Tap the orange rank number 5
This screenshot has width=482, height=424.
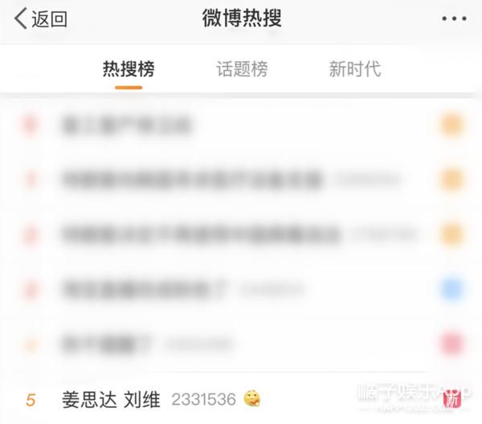click(31, 400)
